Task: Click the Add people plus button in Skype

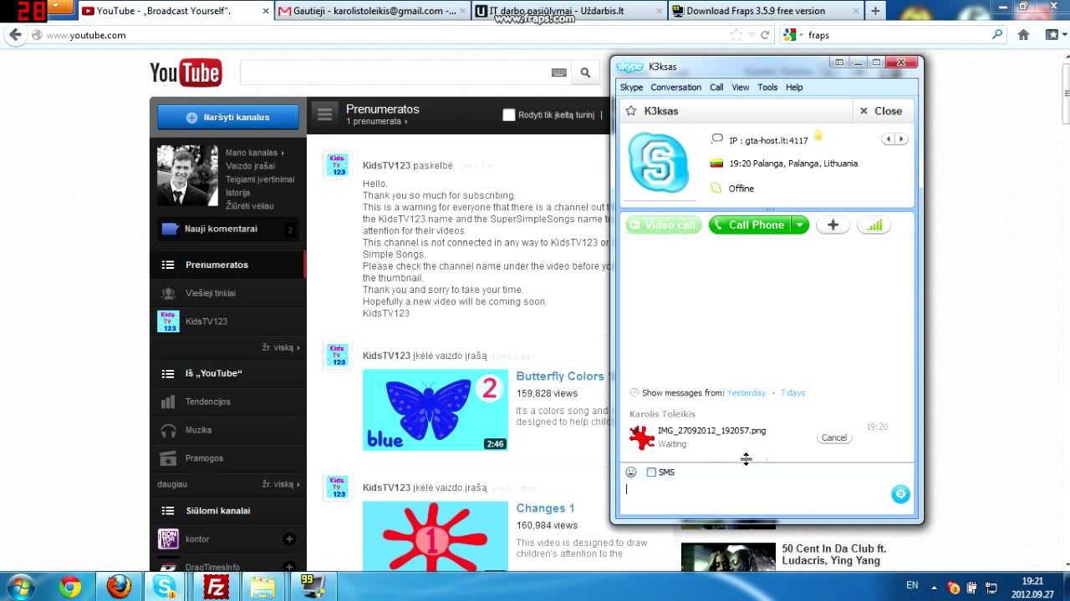Action: (833, 225)
